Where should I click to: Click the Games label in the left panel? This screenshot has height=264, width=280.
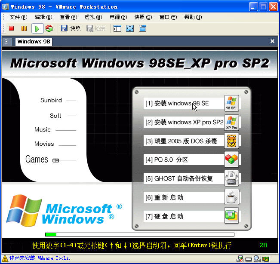click(x=37, y=159)
